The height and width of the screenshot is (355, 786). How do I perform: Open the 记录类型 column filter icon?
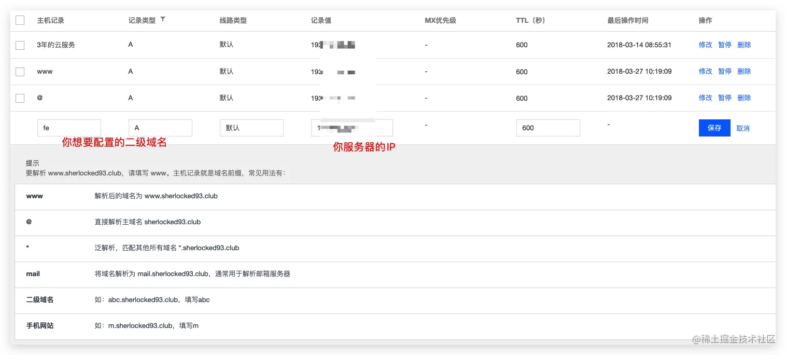click(163, 19)
